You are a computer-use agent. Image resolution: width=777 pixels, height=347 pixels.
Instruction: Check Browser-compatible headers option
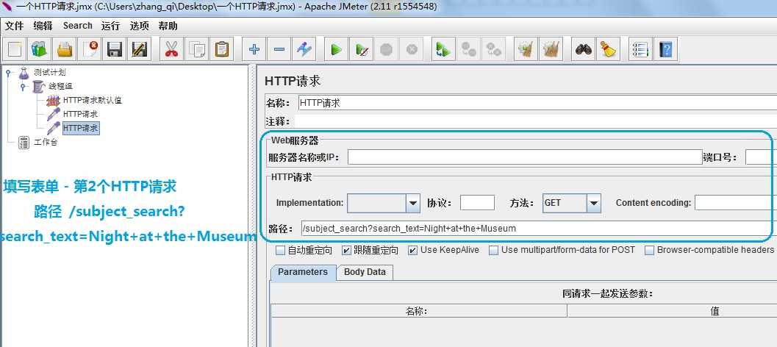click(649, 251)
